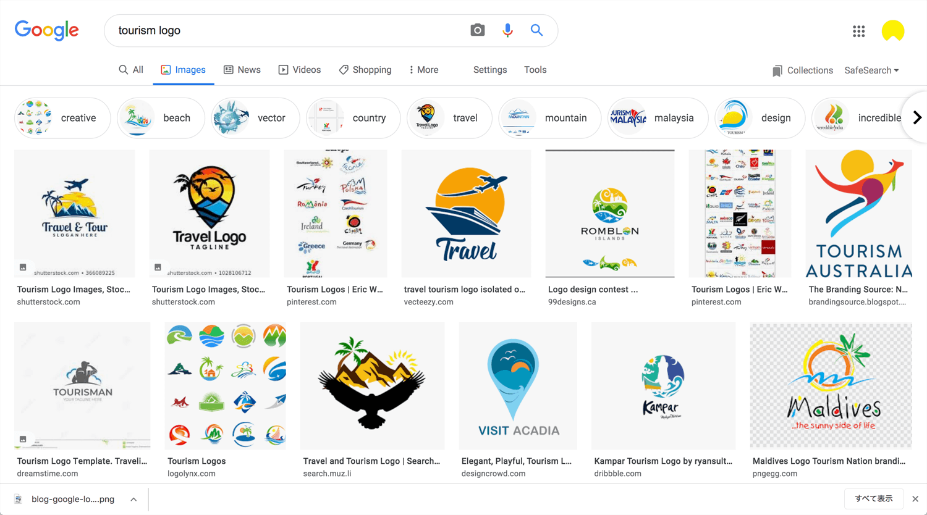Close the downloads bar with the X
The image size is (927, 515).
coord(915,499)
